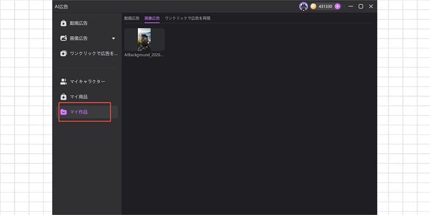
Task: Click the 動画広告 sidebar icon
Action: coord(63,23)
